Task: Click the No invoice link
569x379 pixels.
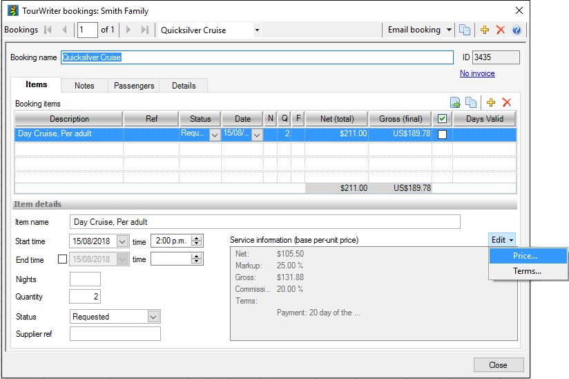Action: tap(477, 73)
